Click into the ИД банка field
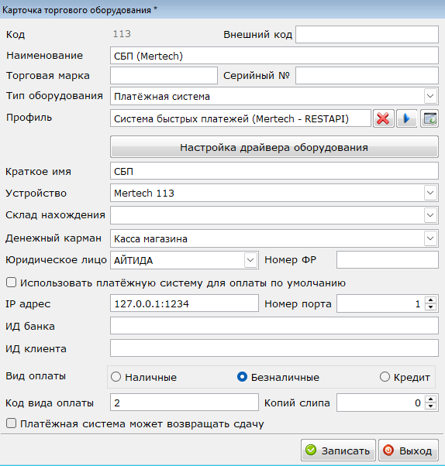This screenshot has height=466, width=445. tap(274, 326)
